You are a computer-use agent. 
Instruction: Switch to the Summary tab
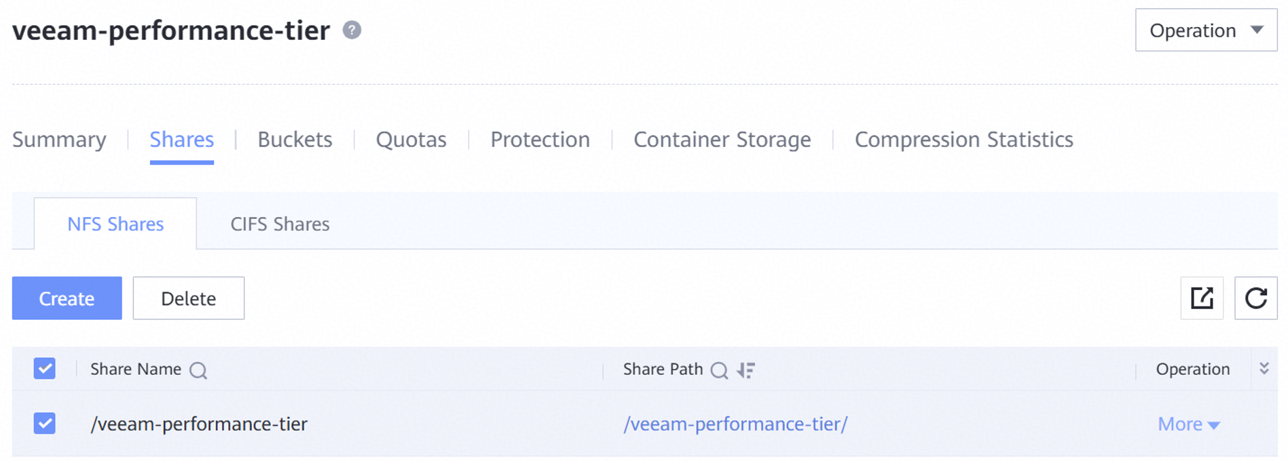pyautogui.click(x=59, y=140)
